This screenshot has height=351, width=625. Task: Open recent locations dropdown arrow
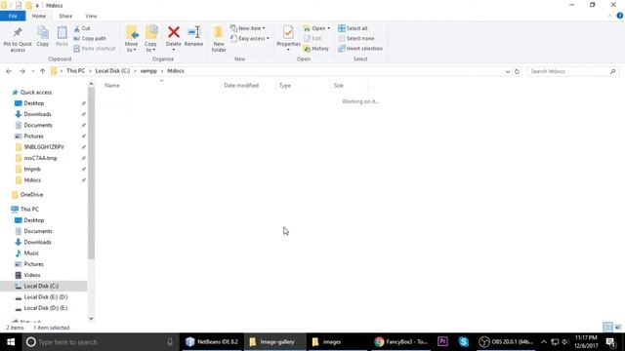click(32, 71)
